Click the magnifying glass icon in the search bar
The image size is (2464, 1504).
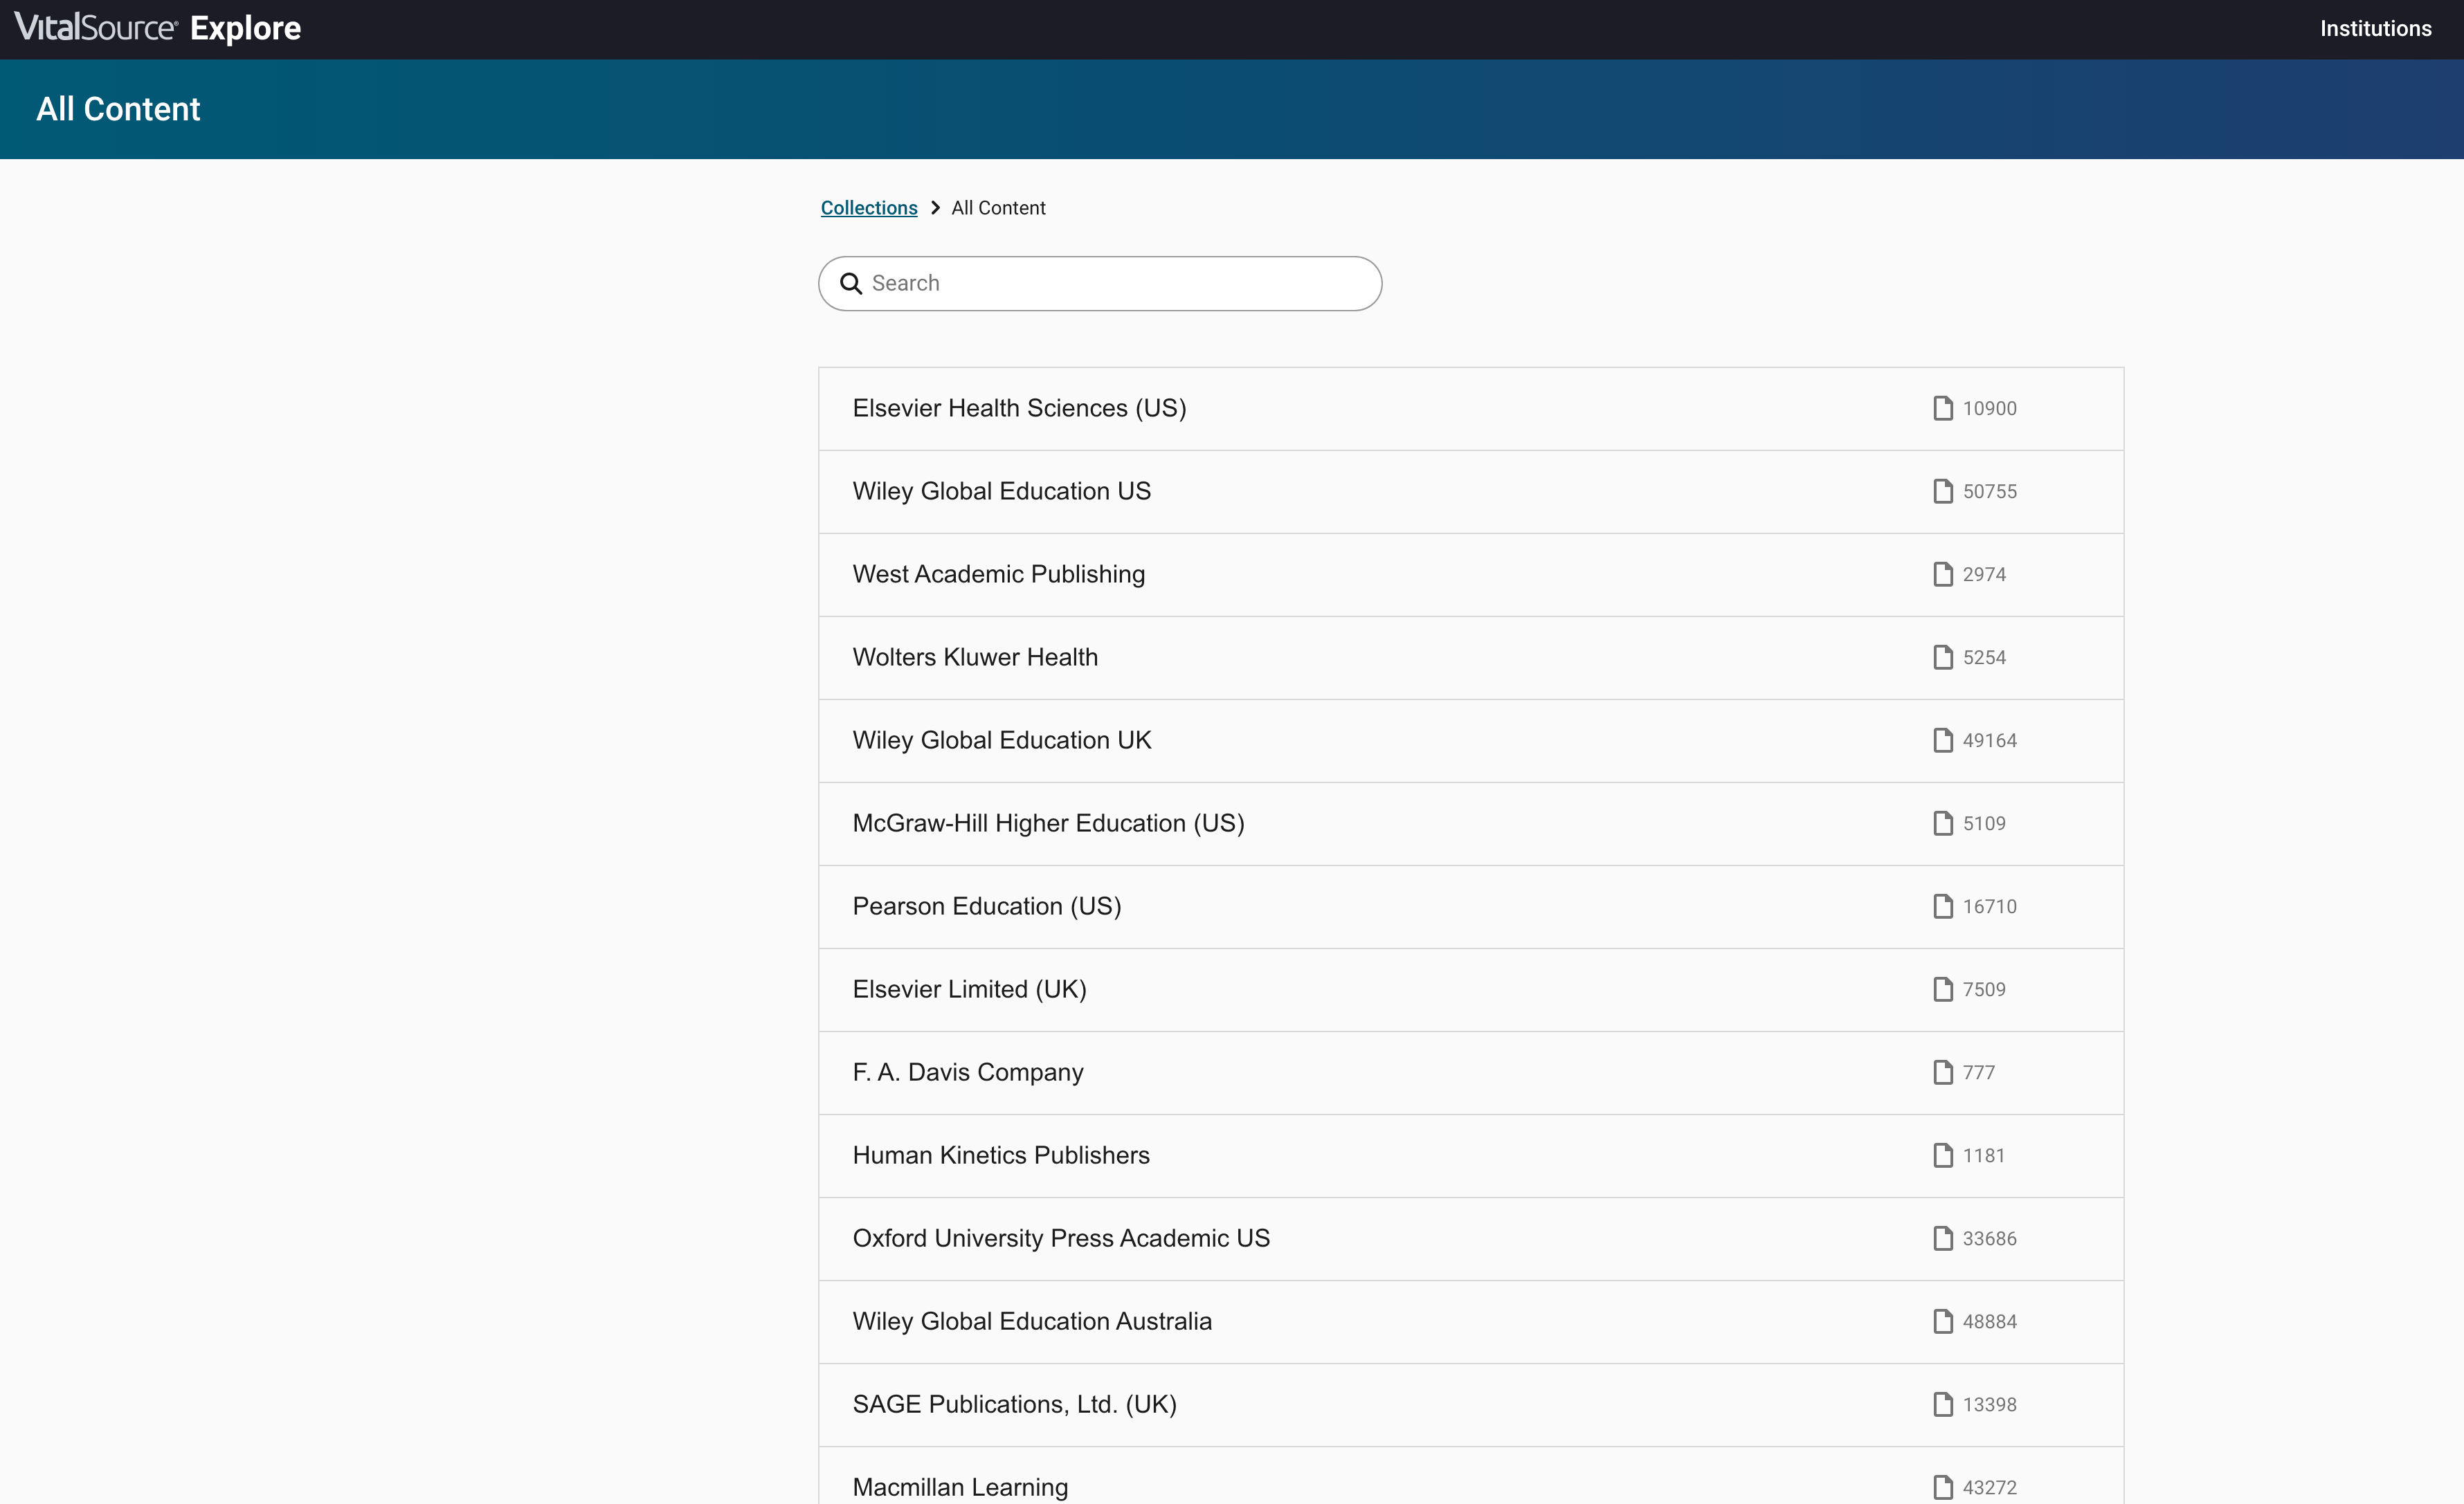851,283
